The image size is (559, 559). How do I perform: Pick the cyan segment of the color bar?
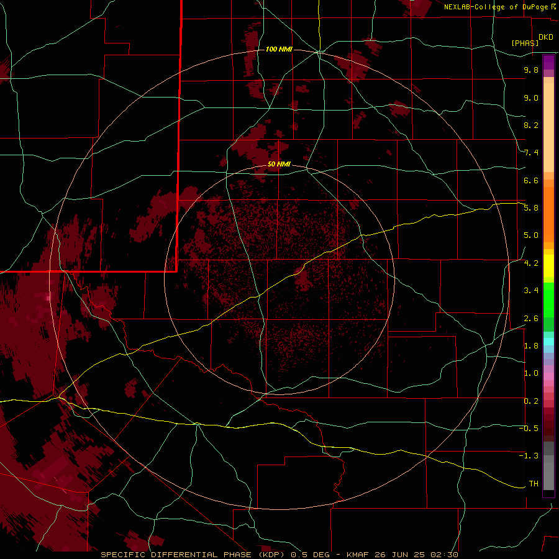[548, 342]
